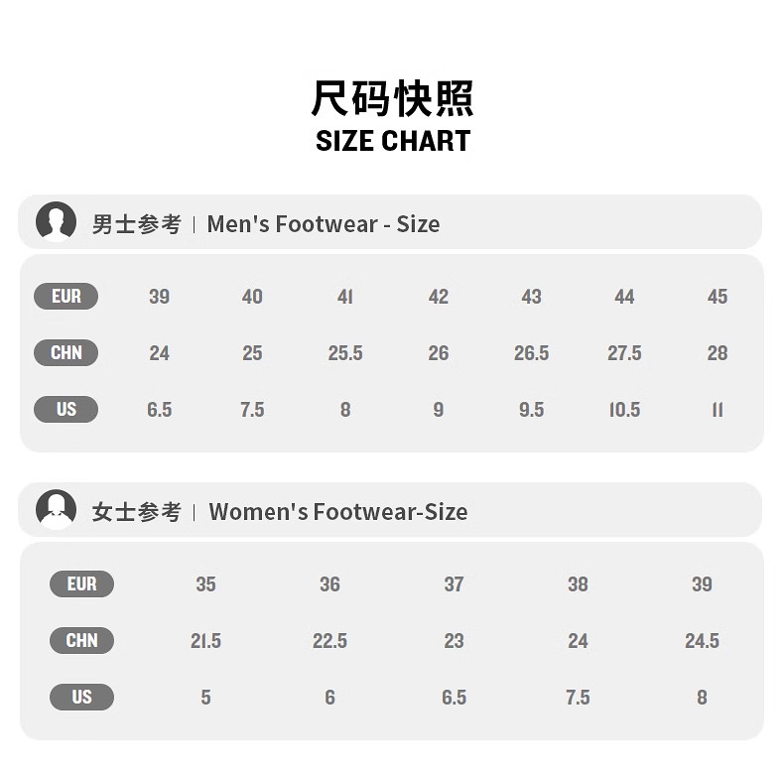Click the women's US row label
The height and width of the screenshot is (773, 784).
pyautogui.click(x=81, y=698)
